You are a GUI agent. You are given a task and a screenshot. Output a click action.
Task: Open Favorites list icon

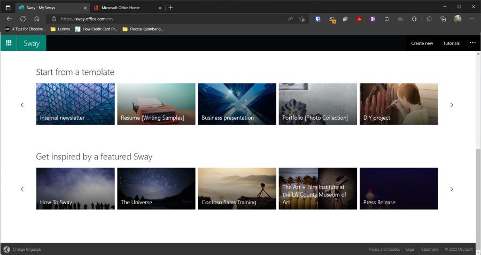(x=430, y=19)
